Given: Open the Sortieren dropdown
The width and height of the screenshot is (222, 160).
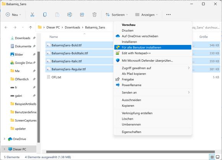Looking at the screenshot, I should point(117,14).
